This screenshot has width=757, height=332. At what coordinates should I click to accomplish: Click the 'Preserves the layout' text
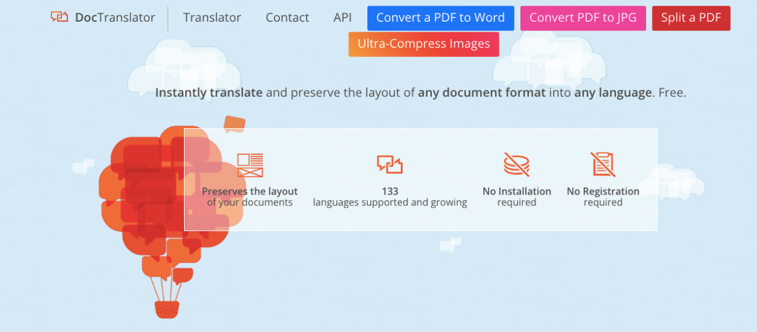(x=250, y=191)
